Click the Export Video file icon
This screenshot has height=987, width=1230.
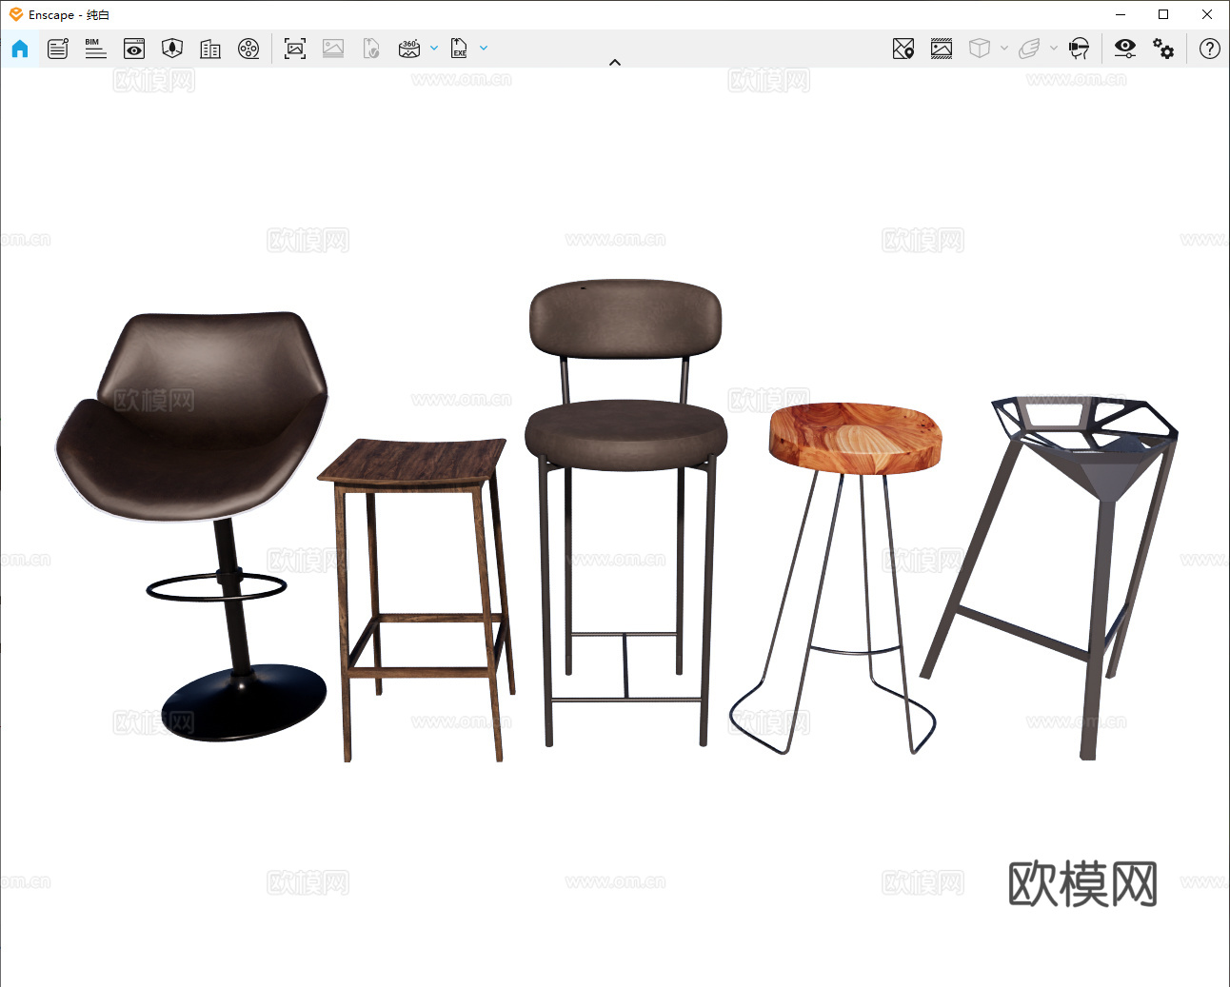tap(371, 49)
